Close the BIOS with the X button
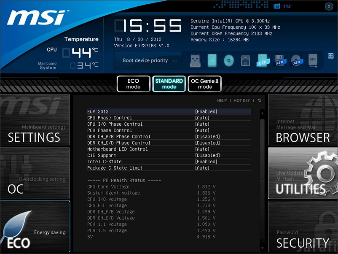 329,6
